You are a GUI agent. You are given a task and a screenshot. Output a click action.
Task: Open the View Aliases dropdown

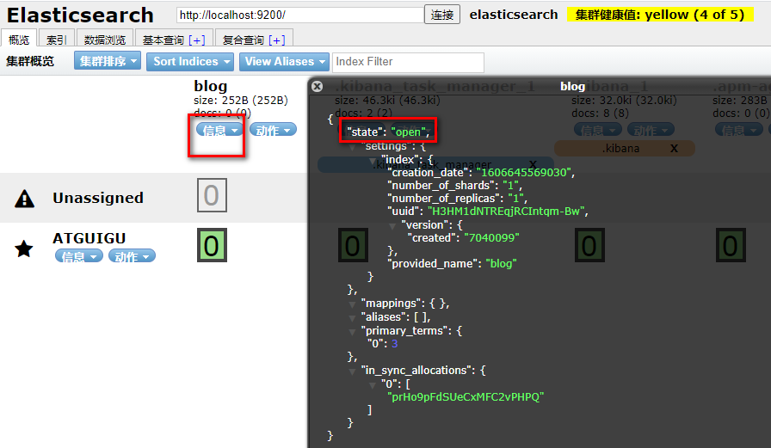click(284, 61)
